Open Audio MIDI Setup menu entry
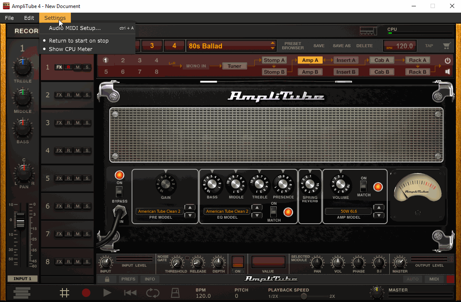Viewport: 461px width, 302px height. (x=75, y=28)
